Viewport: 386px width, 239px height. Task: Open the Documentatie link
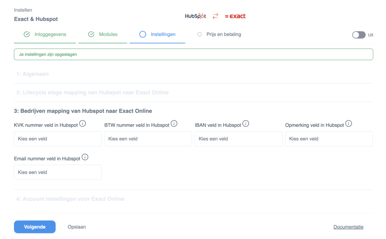point(348,227)
